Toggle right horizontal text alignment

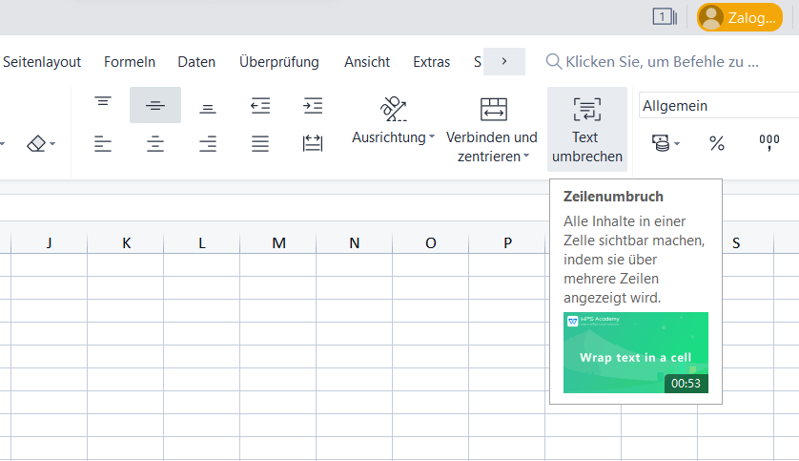tap(208, 144)
